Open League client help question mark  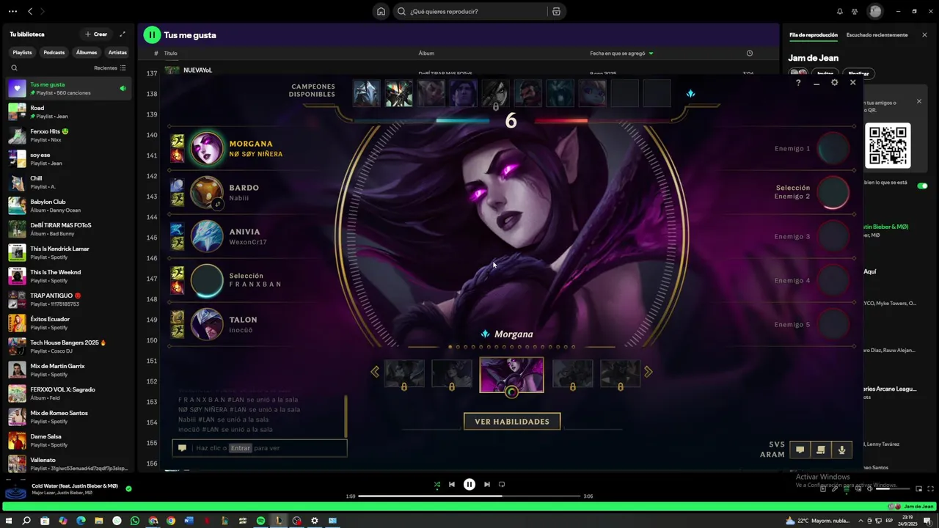798,83
